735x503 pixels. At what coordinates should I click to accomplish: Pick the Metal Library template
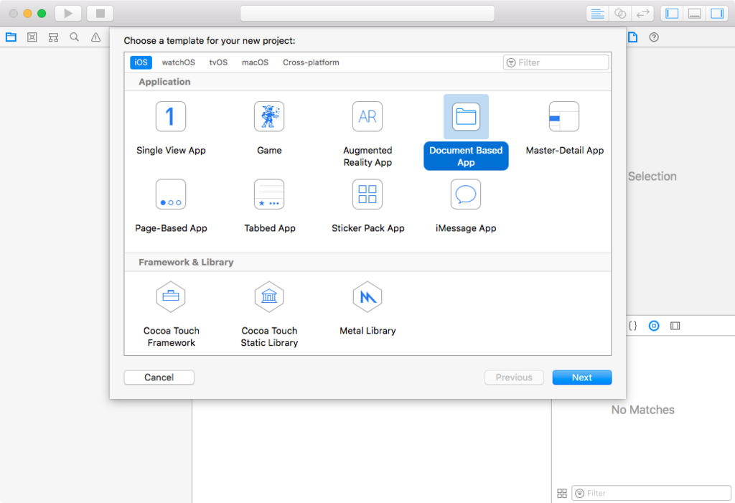[367, 297]
